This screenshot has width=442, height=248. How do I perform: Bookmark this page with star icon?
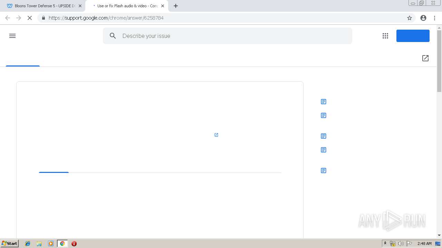click(410, 18)
